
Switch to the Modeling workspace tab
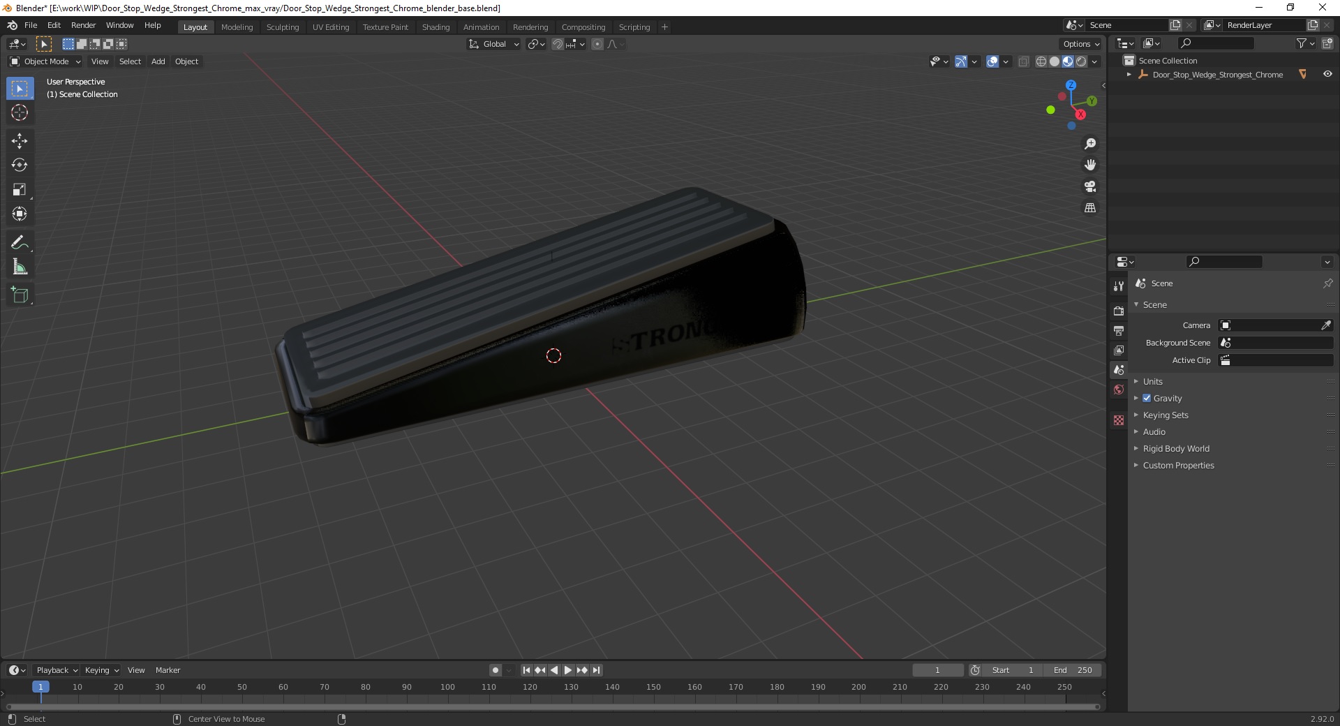[237, 27]
